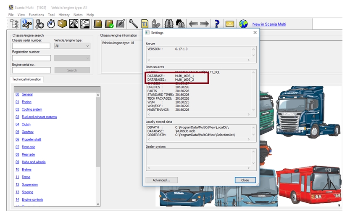The width and height of the screenshot is (350, 215).
Task: Click the Advanced... button in Settings
Action: point(162,180)
